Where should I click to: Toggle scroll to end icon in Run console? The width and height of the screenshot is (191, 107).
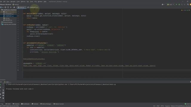tap(3, 93)
